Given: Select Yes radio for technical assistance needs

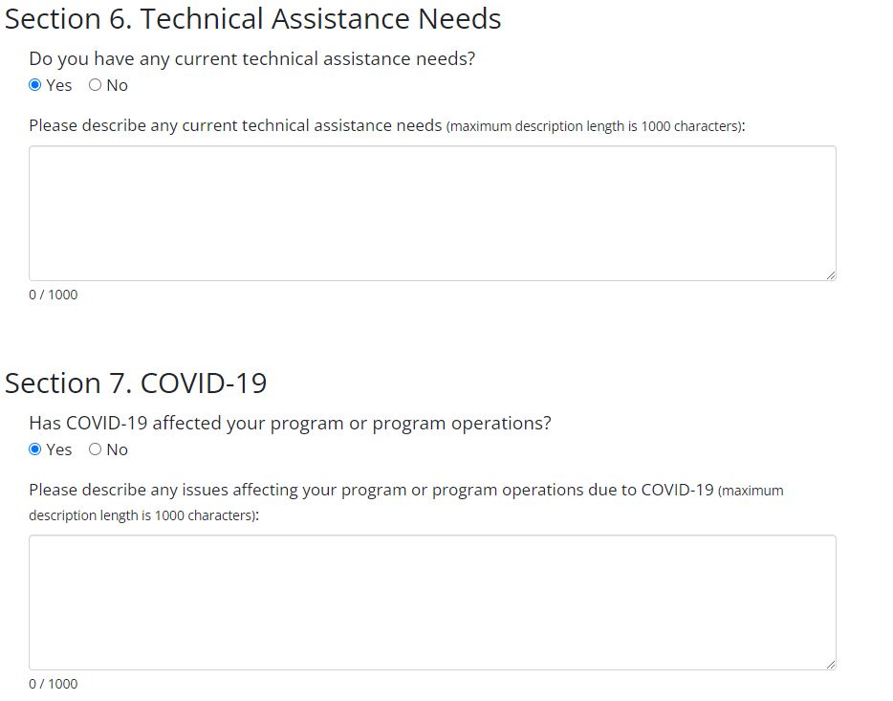Looking at the screenshot, I should [x=35, y=85].
